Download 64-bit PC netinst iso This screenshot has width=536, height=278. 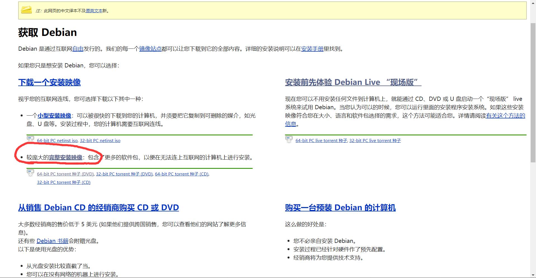[57, 141]
